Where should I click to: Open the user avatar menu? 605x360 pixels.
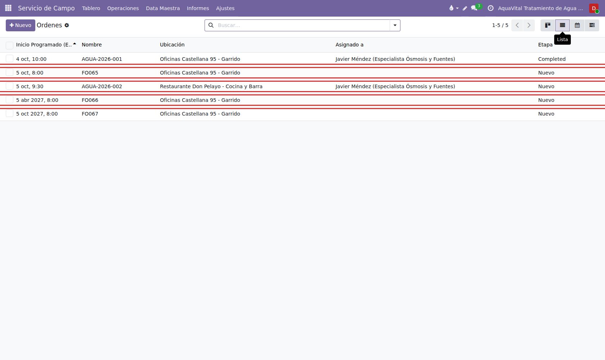(x=594, y=8)
